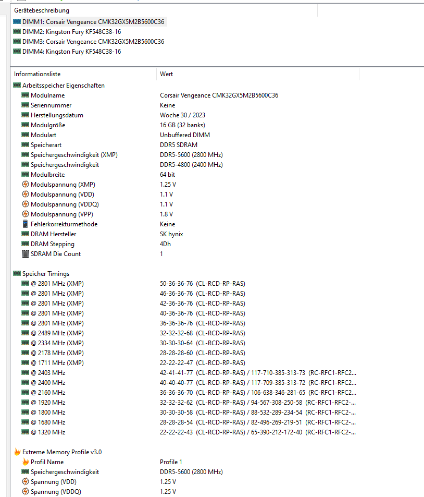The width and height of the screenshot is (424, 497).
Task: Click the @ 1800 MHz label
Action: (48, 413)
